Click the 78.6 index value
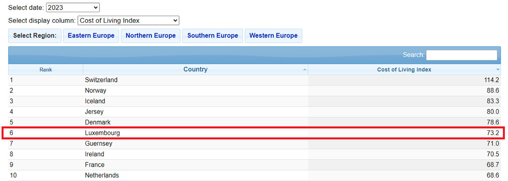Viewport: 508px width, 181px height. tap(493, 122)
